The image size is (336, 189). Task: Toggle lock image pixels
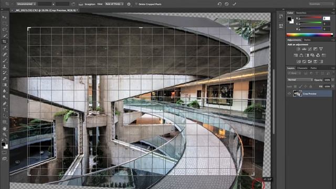pos(301,86)
